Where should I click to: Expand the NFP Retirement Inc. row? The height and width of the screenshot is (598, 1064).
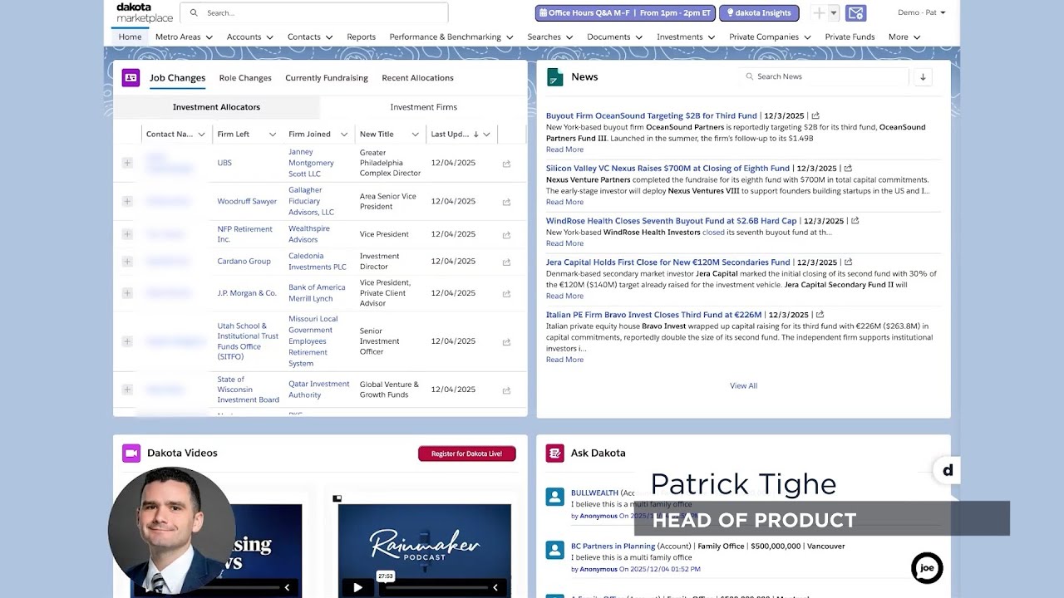pyautogui.click(x=127, y=234)
